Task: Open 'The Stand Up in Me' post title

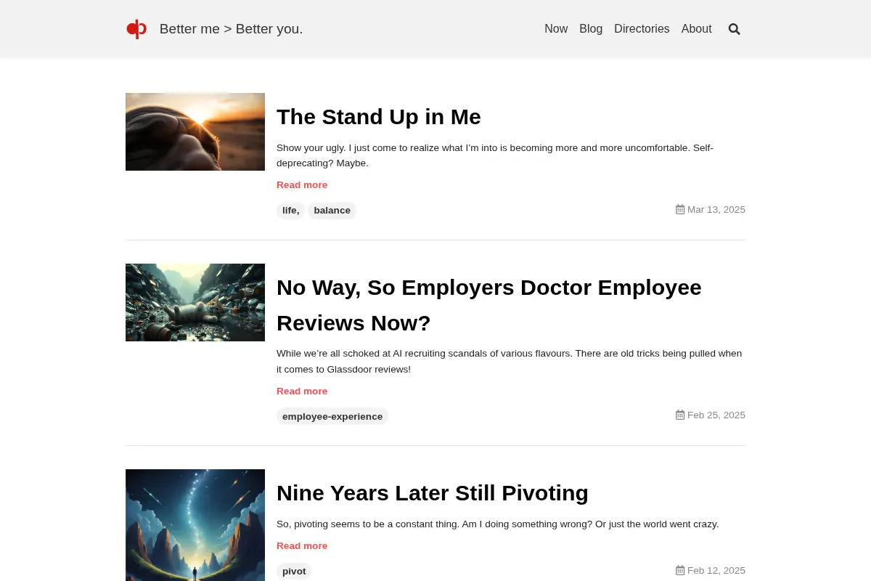Action: pyautogui.click(x=379, y=117)
